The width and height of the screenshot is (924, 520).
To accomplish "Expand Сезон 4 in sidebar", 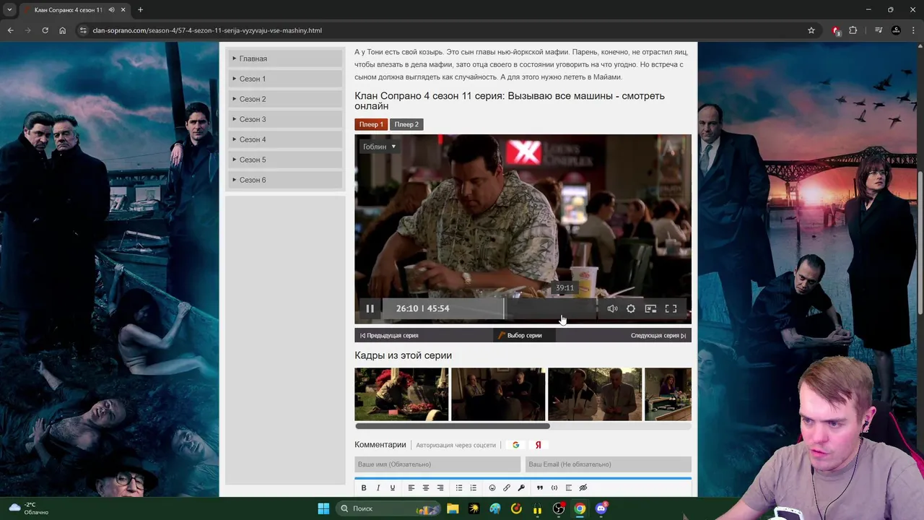I will [285, 139].
